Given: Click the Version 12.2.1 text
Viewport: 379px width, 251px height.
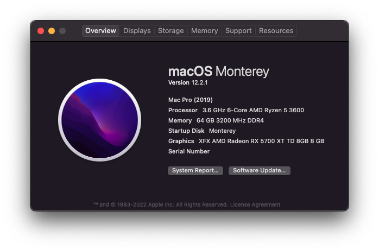Looking at the screenshot, I should (188, 82).
